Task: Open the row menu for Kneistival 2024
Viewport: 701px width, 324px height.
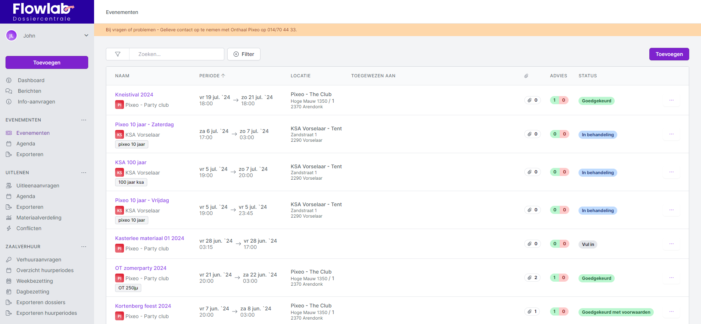Action: tap(671, 100)
